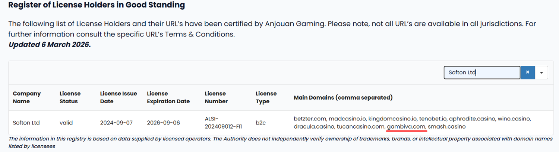Viewport: 559px width, 152px height.
Task: Sort by Company Name column header
Action: click(27, 97)
